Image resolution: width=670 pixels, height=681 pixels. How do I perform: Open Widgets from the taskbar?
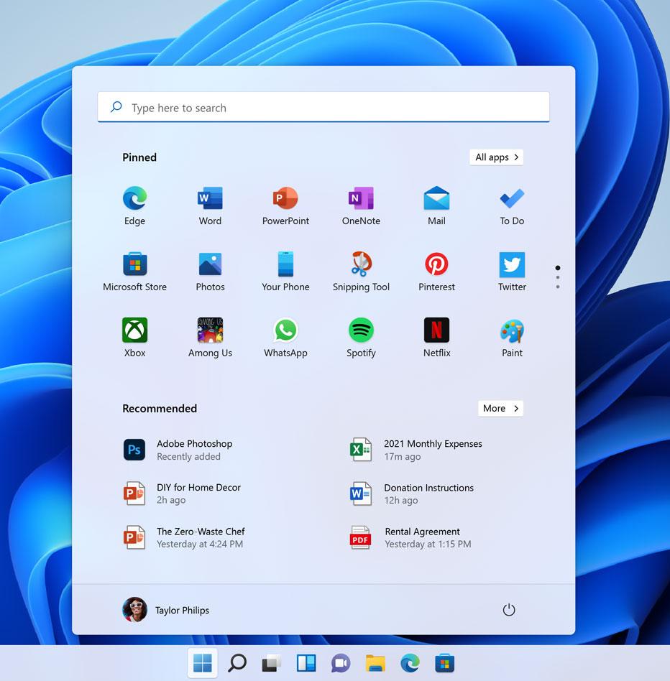point(306,663)
